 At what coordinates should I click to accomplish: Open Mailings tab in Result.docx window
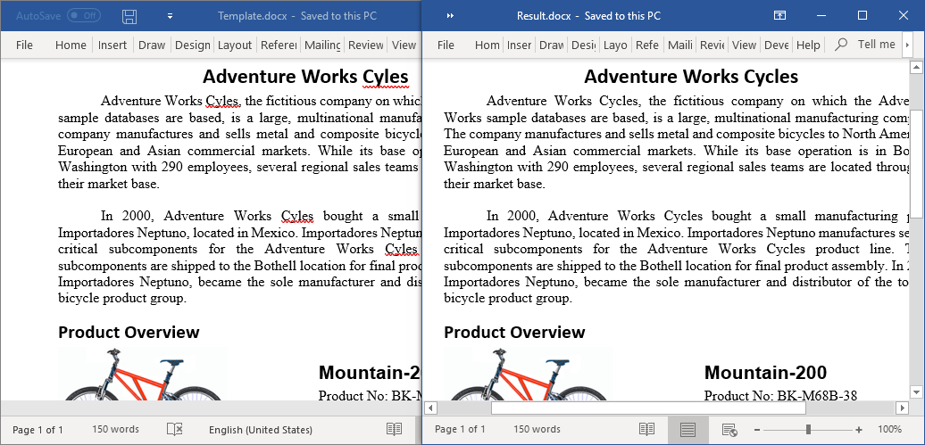(679, 45)
